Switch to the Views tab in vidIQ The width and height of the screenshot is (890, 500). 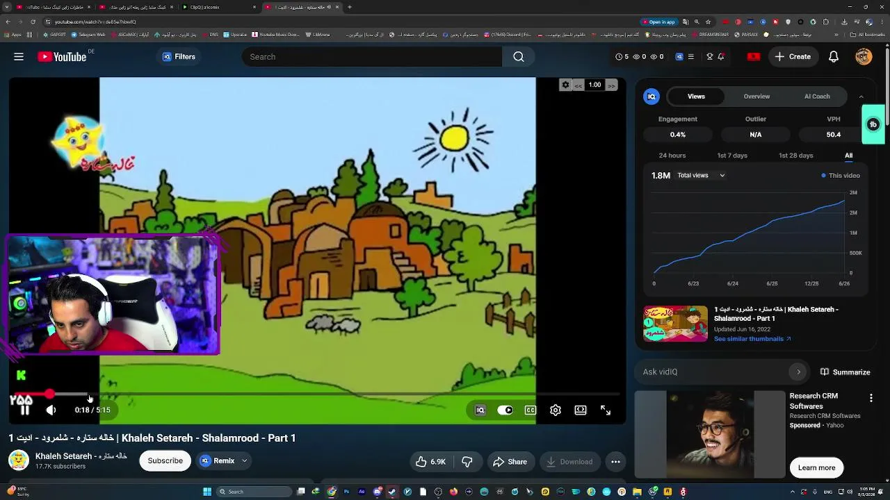[x=696, y=97]
